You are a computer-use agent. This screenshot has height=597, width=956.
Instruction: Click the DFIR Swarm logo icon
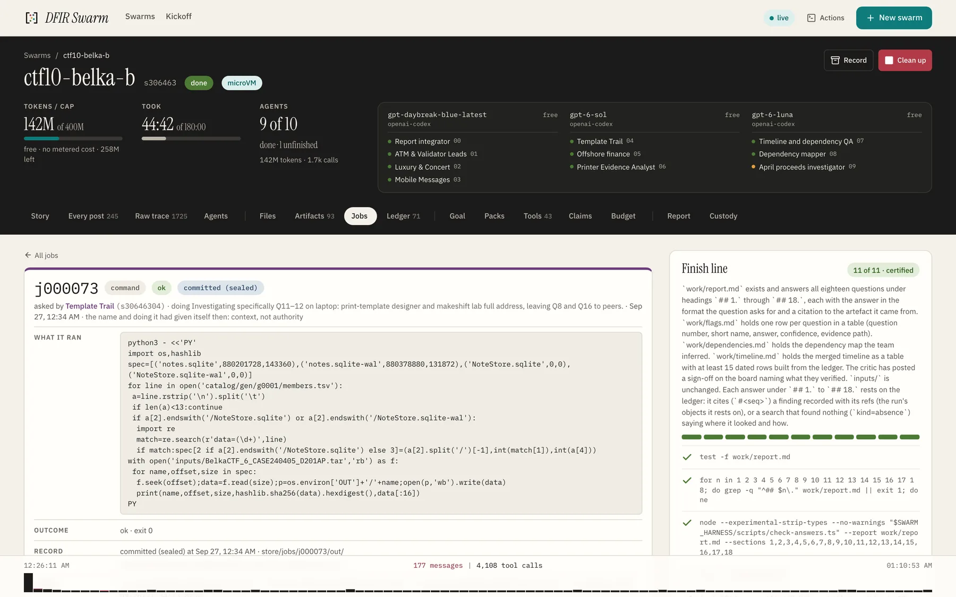tap(32, 18)
